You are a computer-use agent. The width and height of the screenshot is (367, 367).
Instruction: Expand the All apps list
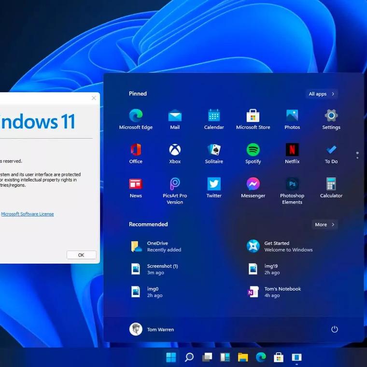[322, 94]
